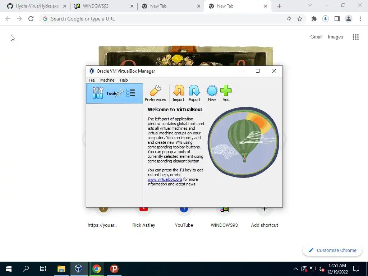Reload the current page
The width and height of the screenshot is (368, 276).
pos(31,19)
